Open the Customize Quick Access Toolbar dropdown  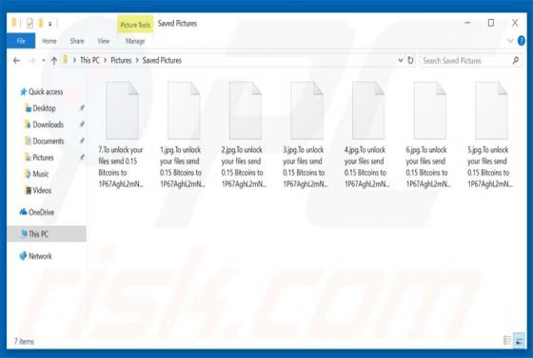pyautogui.click(x=49, y=24)
